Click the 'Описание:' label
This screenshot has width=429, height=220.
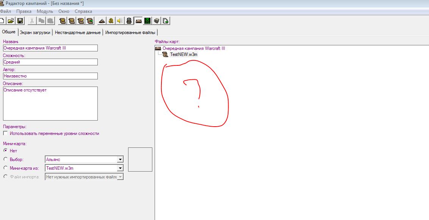coord(13,84)
